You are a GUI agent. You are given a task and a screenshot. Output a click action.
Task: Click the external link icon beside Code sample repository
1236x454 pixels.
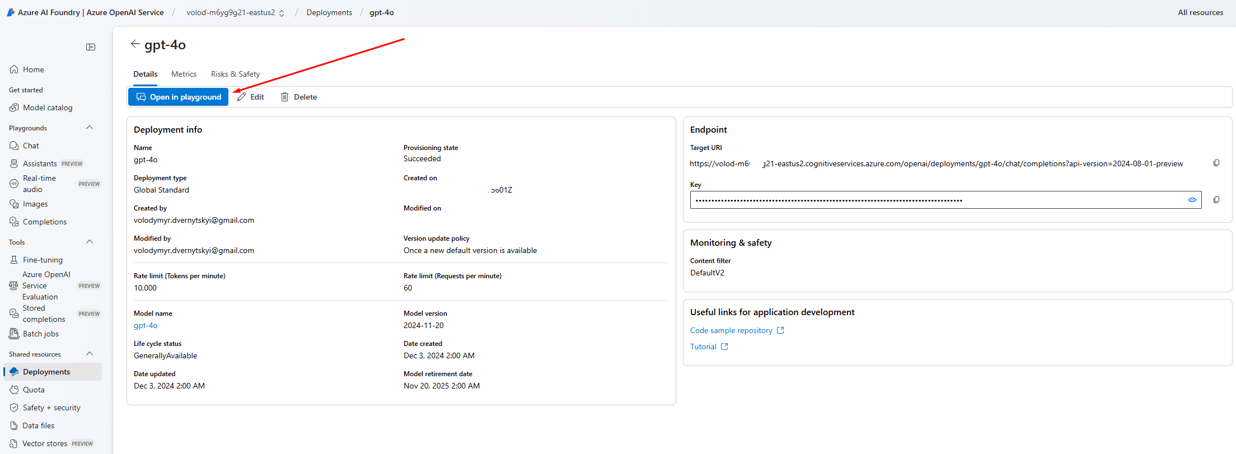[x=780, y=330]
